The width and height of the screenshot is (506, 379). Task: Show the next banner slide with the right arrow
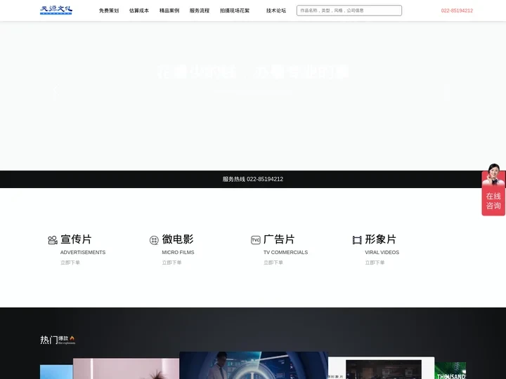[x=447, y=92]
